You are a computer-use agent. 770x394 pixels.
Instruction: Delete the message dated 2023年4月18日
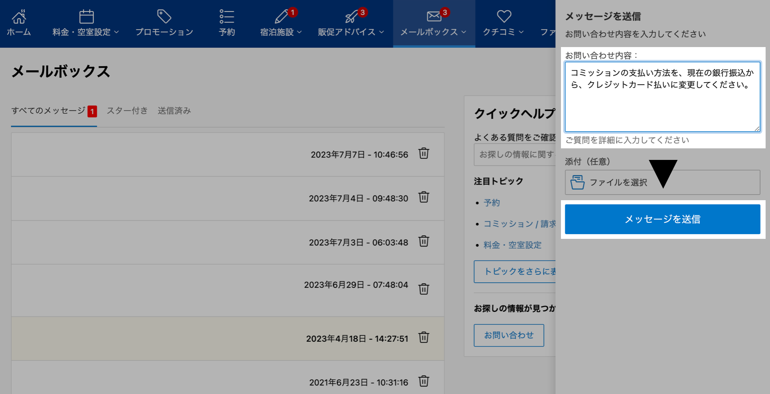click(x=424, y=338)
